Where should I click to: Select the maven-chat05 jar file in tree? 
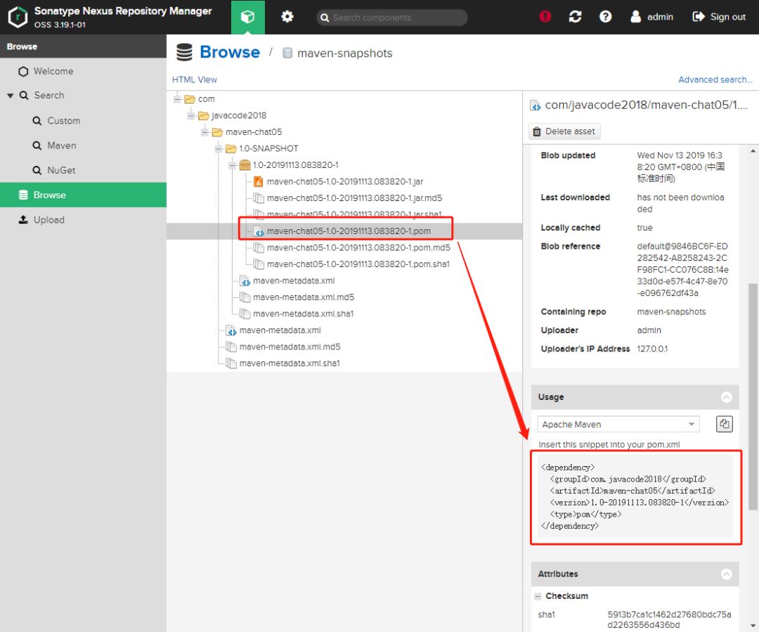tap(344, 181)
